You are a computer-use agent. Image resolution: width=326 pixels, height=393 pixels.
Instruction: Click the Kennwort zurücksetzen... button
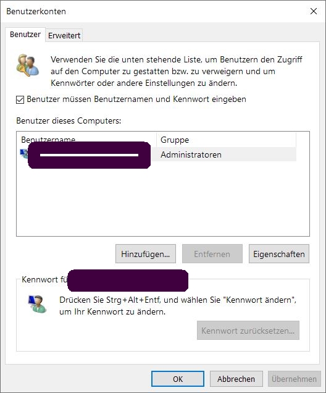(x=248, y=331)
